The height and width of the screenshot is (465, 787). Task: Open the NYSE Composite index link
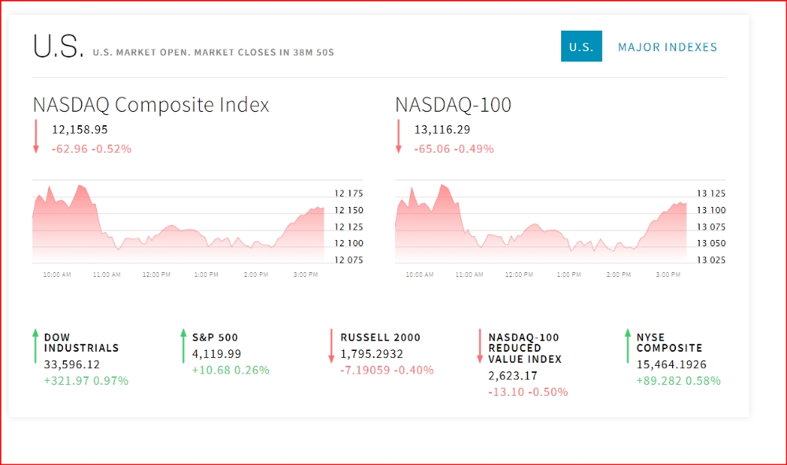click(670, 342)
